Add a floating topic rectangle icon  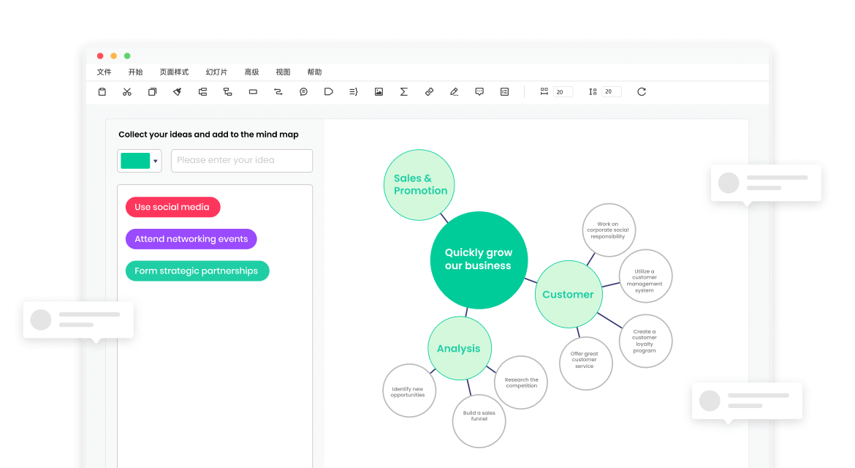point(253,91)
